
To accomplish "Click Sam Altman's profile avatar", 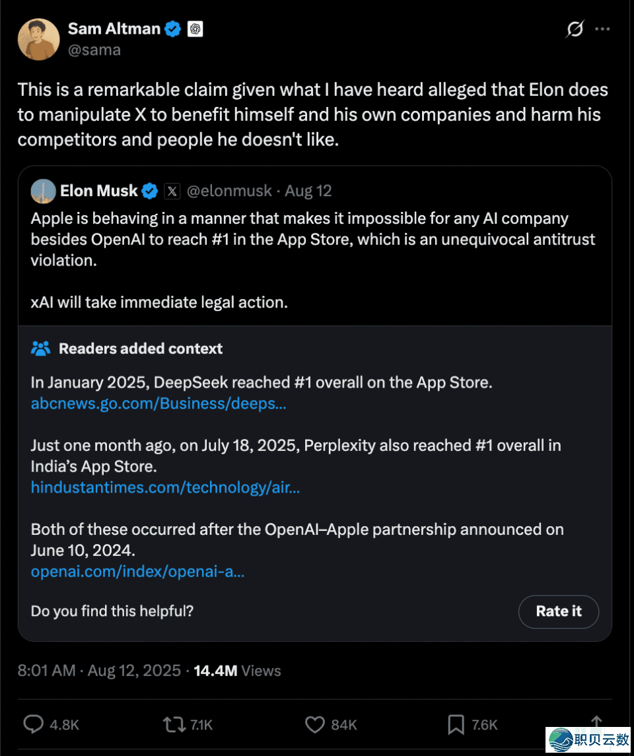I will [x=39, y=39].
